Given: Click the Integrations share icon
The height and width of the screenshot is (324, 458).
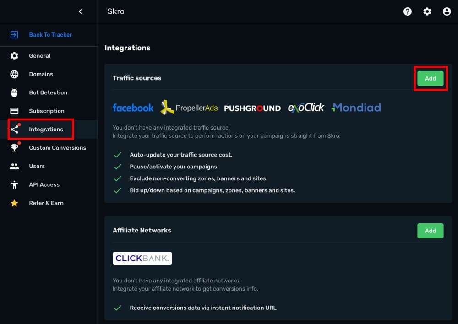Looking at the screenshot, I should 14,130.
